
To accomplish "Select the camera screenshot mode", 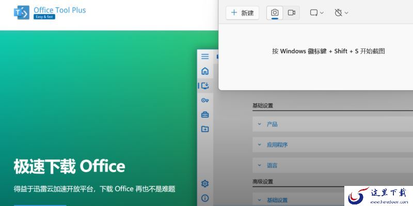I will point(275,12).
